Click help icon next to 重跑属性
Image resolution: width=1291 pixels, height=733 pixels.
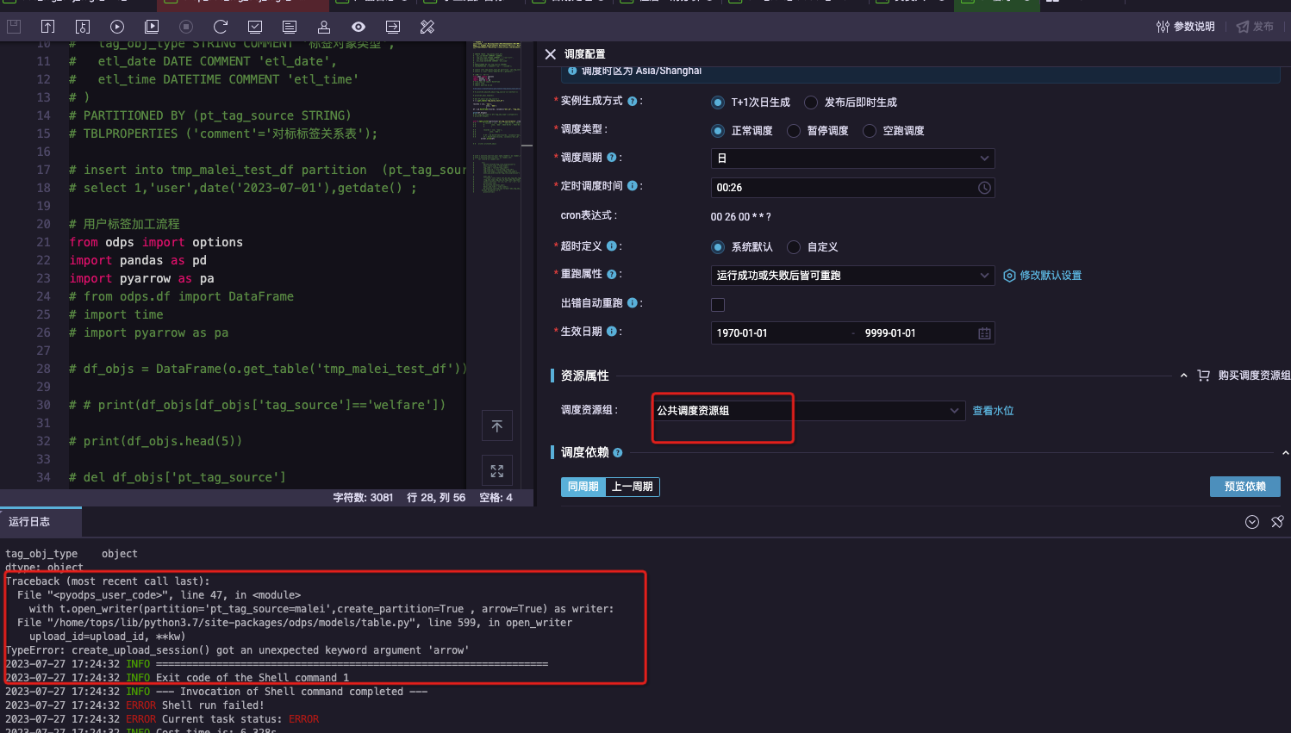[612, 274]
